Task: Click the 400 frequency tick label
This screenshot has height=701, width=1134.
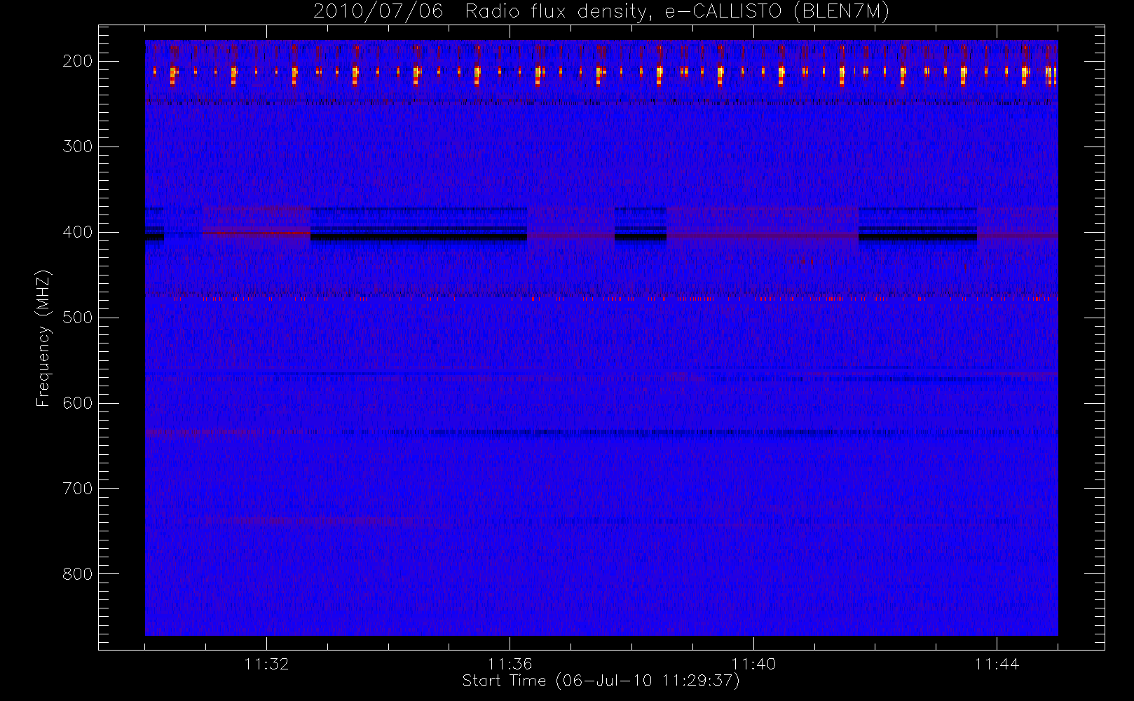Action: pos(78,232)
